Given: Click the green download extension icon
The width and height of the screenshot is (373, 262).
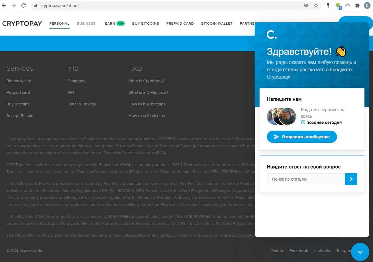Looking at the screenshot, I should point(338,5).
